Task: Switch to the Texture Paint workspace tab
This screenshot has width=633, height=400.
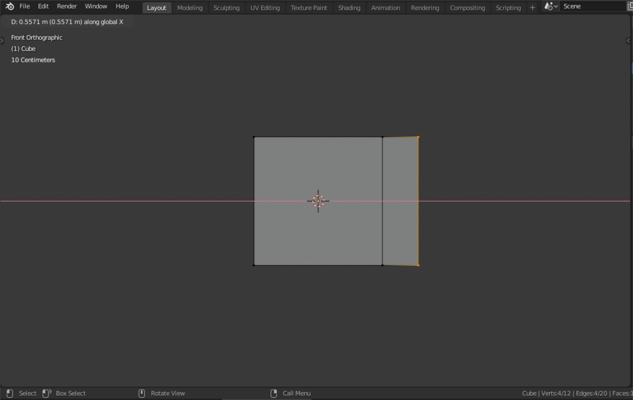Action: [309, 8]
